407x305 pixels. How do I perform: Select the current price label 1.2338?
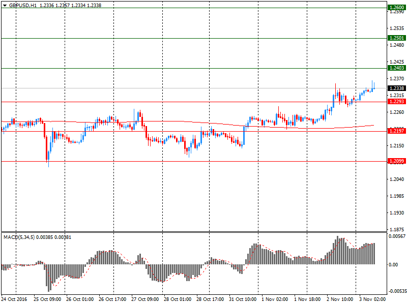click(397, 88)
